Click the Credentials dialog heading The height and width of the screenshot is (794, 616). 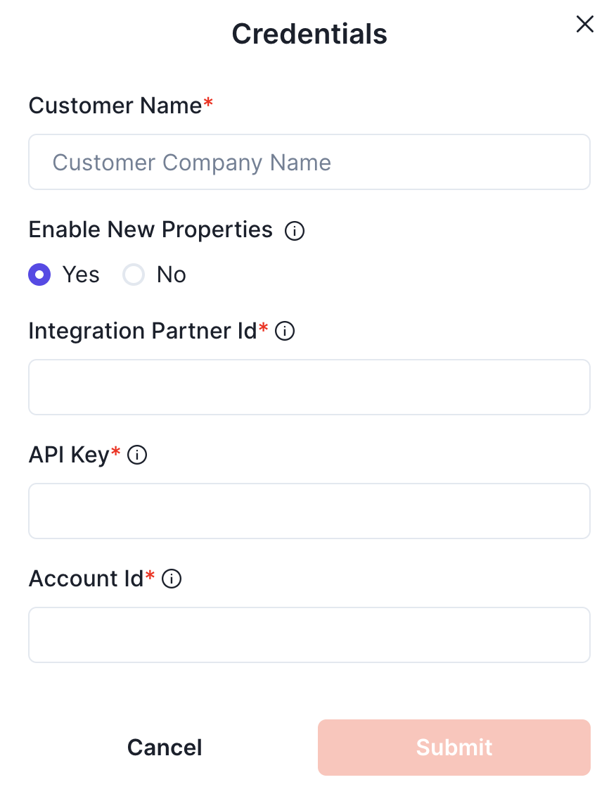click(309, 34)
